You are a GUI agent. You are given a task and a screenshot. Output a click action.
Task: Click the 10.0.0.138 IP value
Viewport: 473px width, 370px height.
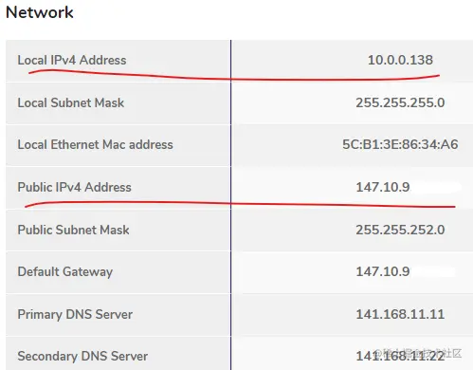400,60
